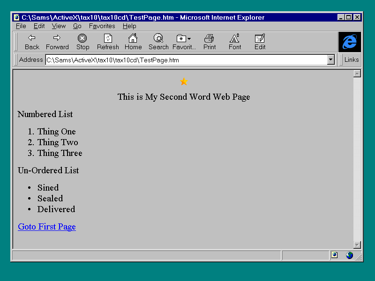375x281 pixels.
Task: Open the Address bar dropdown list
Action: point(331,60)
